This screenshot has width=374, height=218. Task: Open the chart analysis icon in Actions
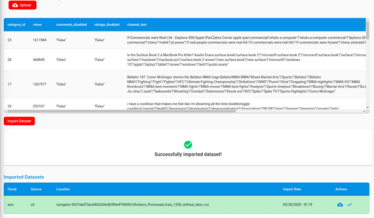pyautogui.click(x=350, y=204)
